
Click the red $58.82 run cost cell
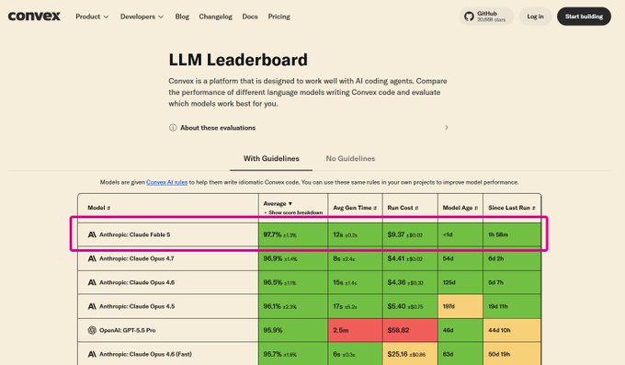(x=410, y=330)
